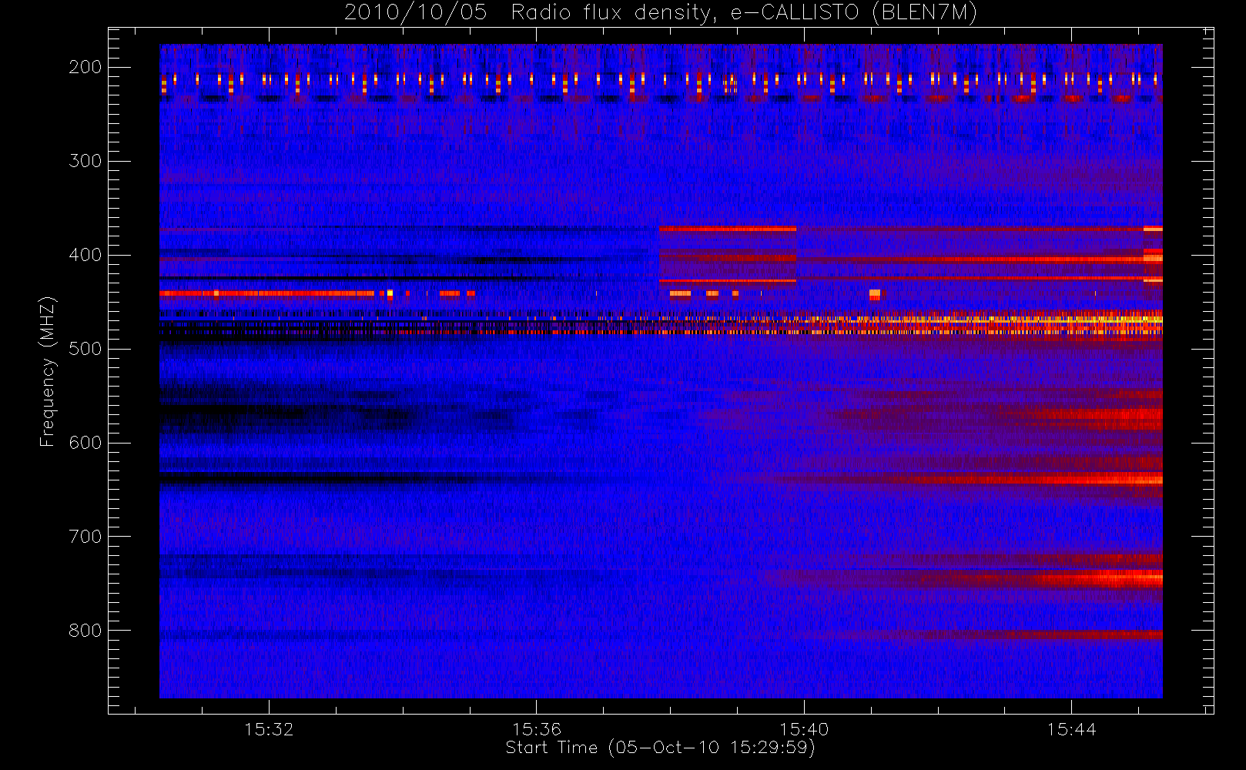Click the 300 frequency tick label
Screen dimensions: 1246x770
click(x=85, y=161)
